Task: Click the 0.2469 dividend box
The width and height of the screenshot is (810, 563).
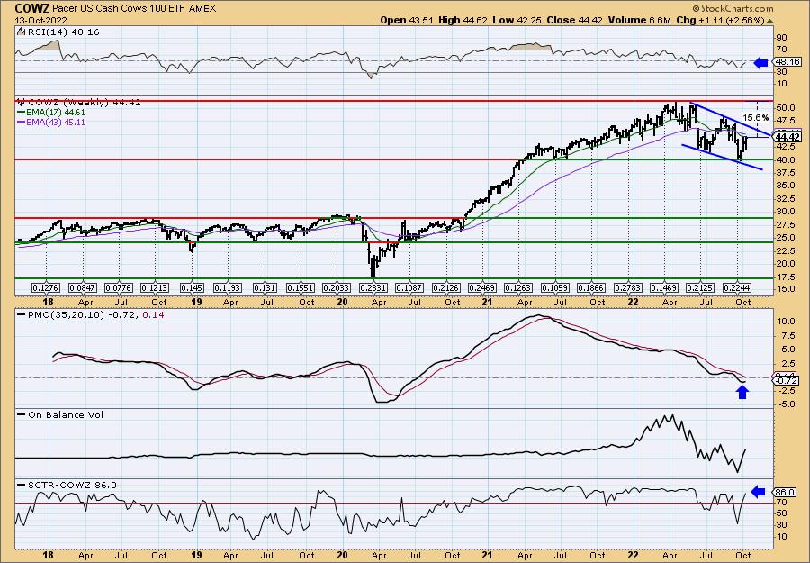Action: click(x=482, y=287)
